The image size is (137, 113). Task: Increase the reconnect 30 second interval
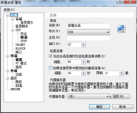point(83,72)
